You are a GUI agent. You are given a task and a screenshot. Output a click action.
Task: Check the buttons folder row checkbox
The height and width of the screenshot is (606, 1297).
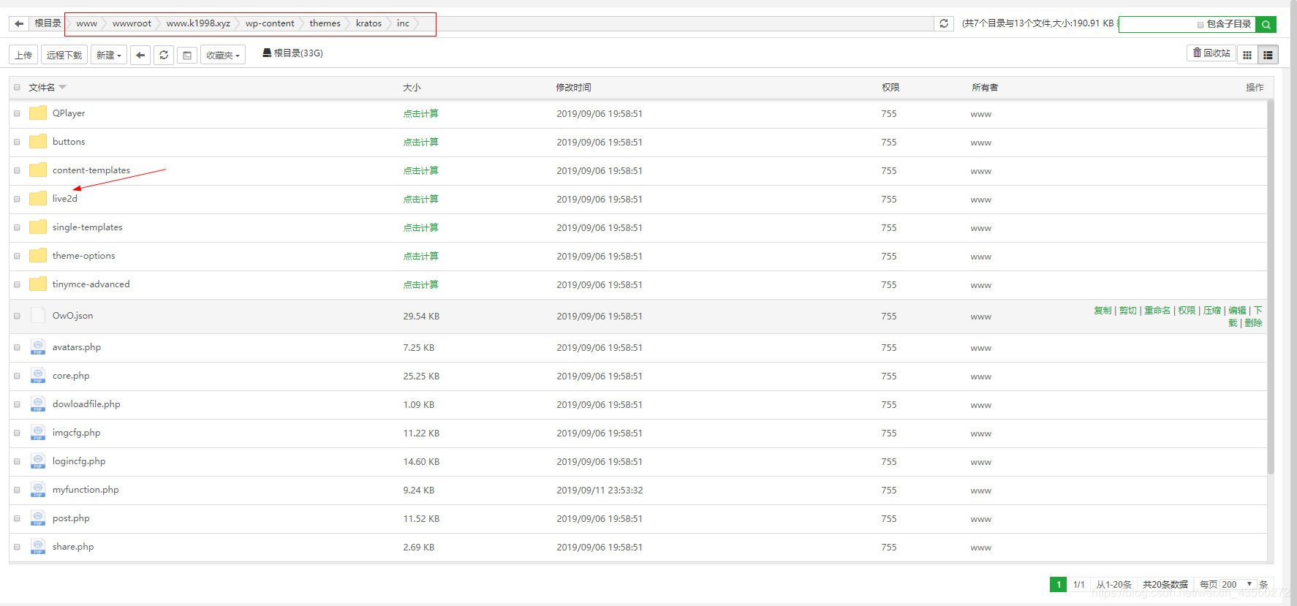tap(17, 142)
